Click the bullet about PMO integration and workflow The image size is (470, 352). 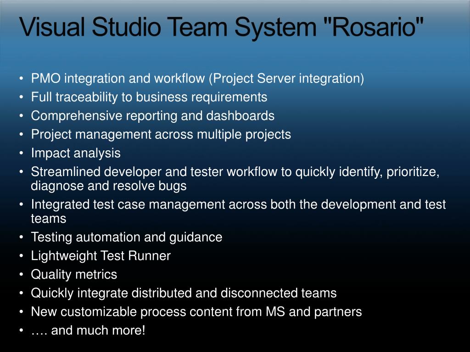[197, 79]
